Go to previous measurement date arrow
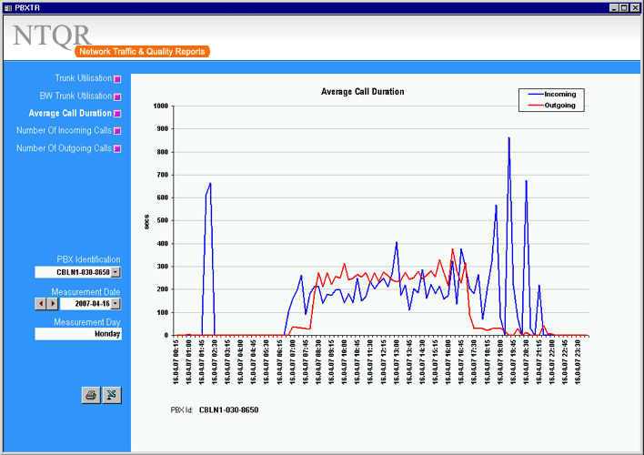 pyautogui.click(x=41, y=303)
